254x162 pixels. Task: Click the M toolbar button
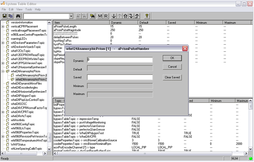(100, 16)
